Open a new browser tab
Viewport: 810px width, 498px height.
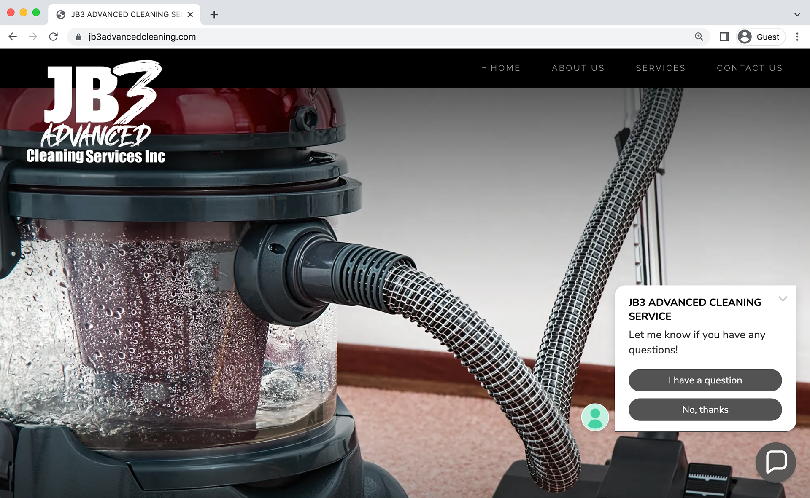pyautogui.click(x=214, y=14)
